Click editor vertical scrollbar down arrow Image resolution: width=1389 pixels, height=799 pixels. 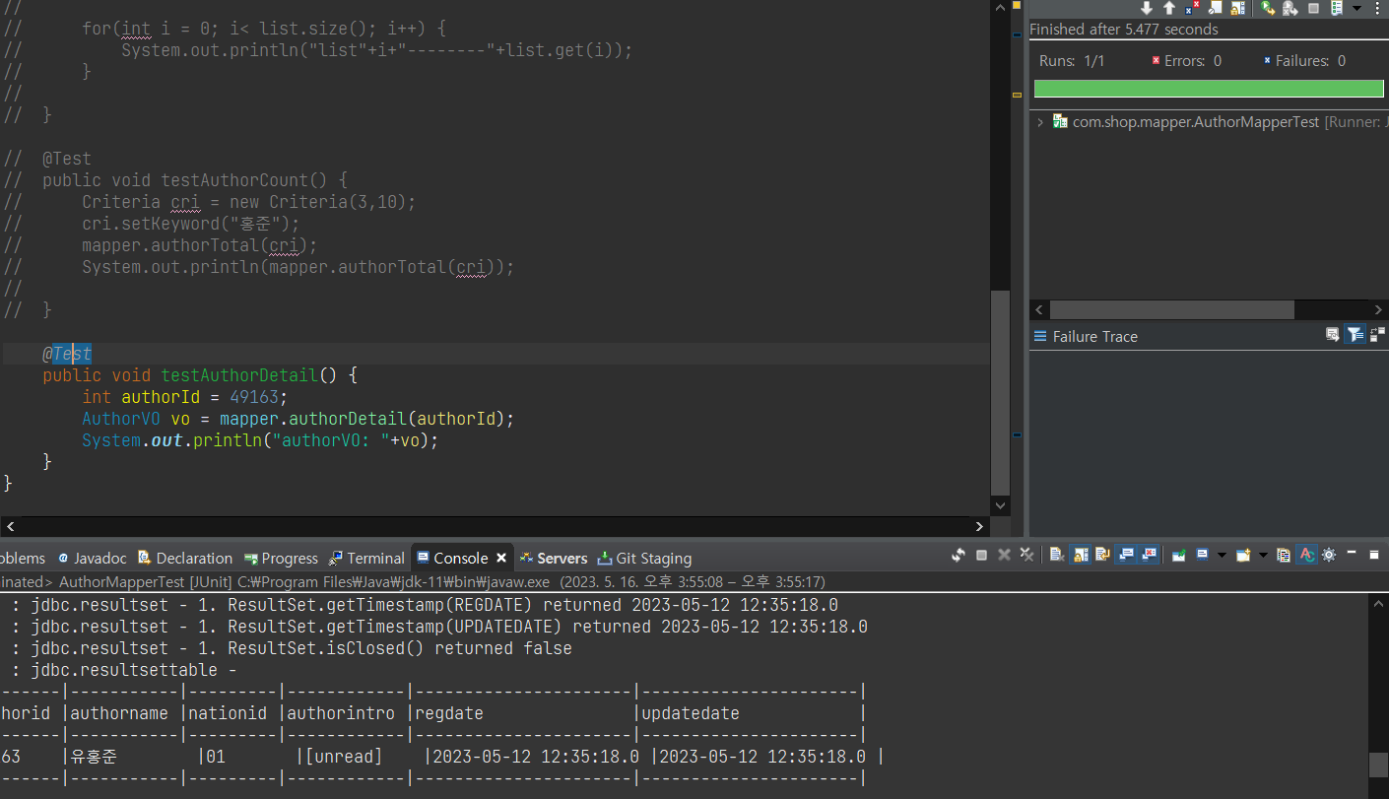click(1001, 504)
